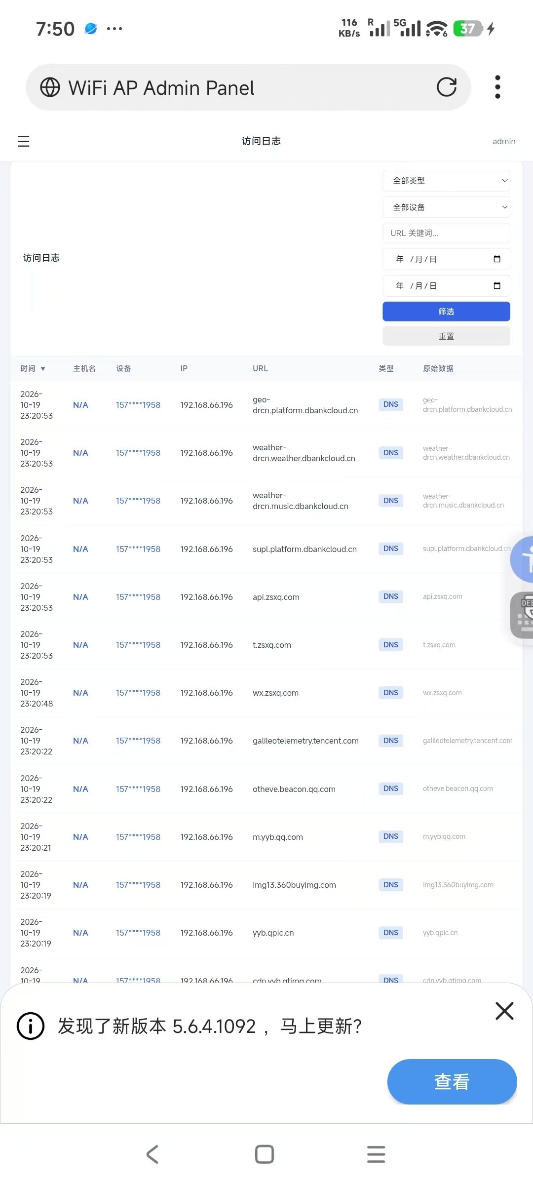Select the URL otheve.beacon.qq.com
This screenshot has width=533, height=1185.
(294, 789)
